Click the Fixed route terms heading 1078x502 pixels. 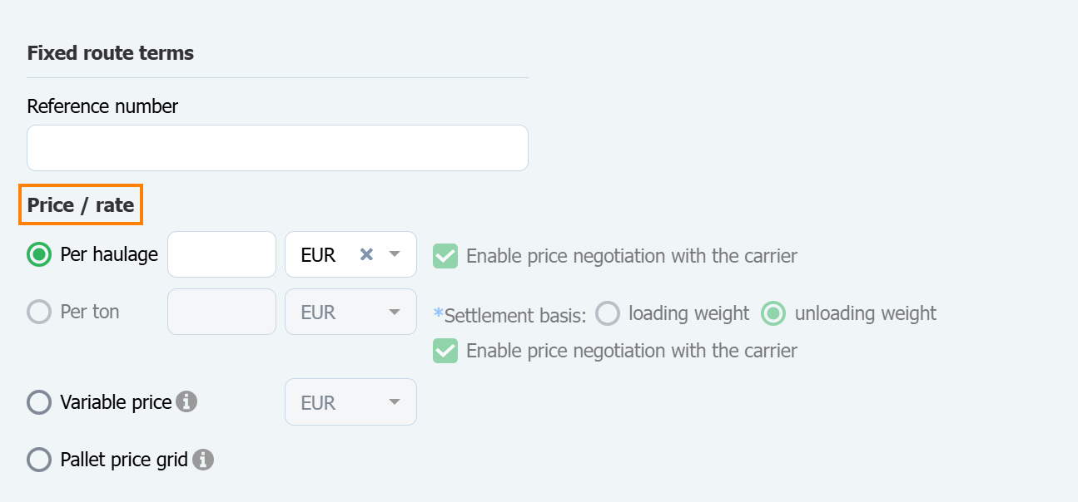[x=111, y=53]
